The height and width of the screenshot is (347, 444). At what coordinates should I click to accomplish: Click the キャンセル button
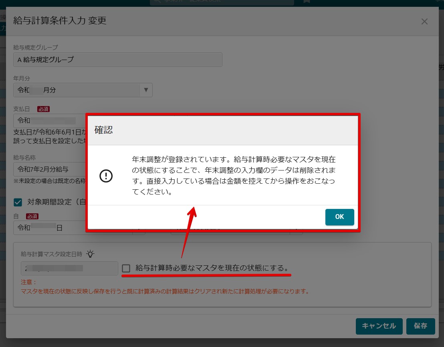[x=379, y=326]
